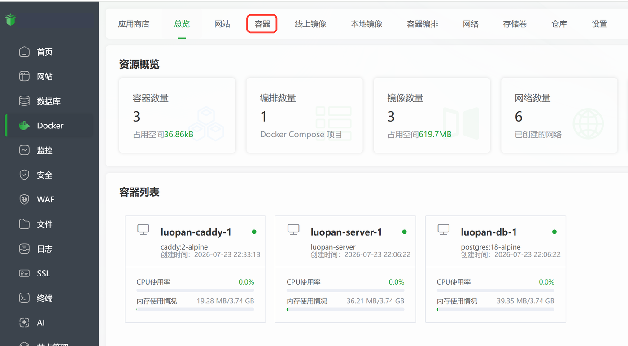Click the SSL certificate icon in sidebar
The image size is (628, 346).
click(24, 273)
